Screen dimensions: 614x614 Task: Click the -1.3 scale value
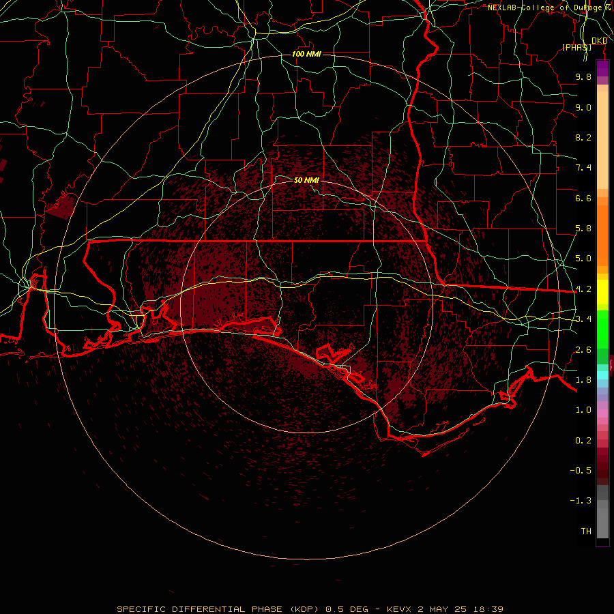581,501
